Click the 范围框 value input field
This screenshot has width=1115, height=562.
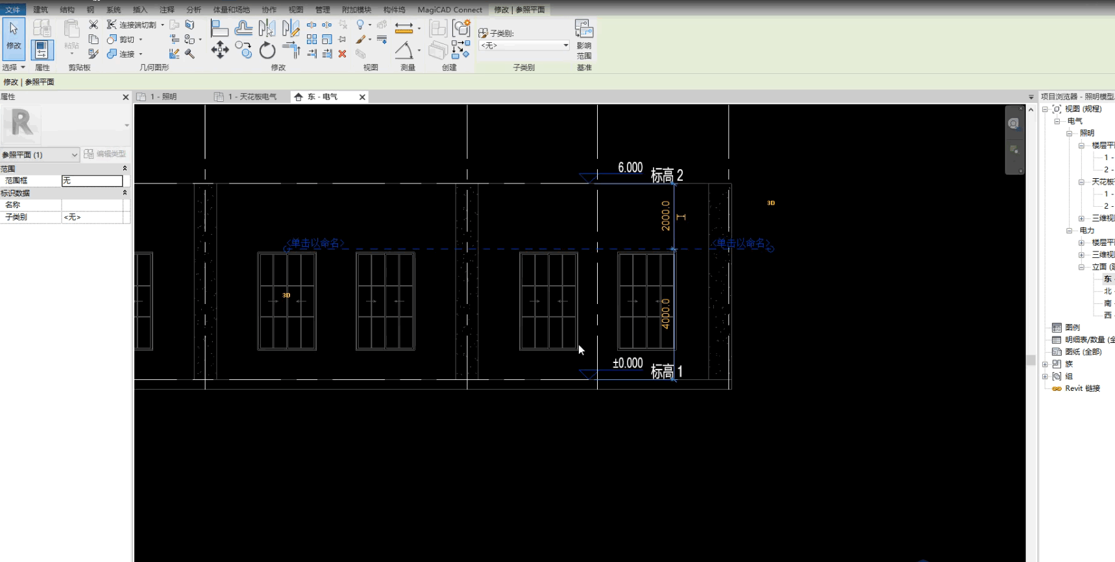point(92,181)
